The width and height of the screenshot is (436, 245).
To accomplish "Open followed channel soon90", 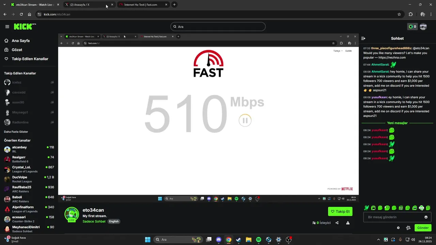I will tap(29, 102).
